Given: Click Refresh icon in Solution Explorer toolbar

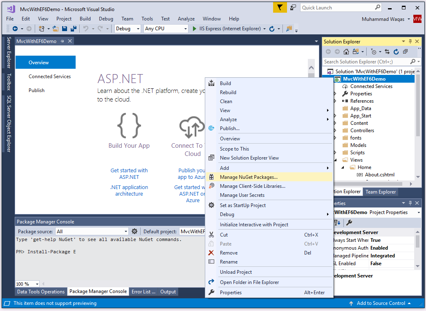Looking at the screenshot, I should 396,52.
